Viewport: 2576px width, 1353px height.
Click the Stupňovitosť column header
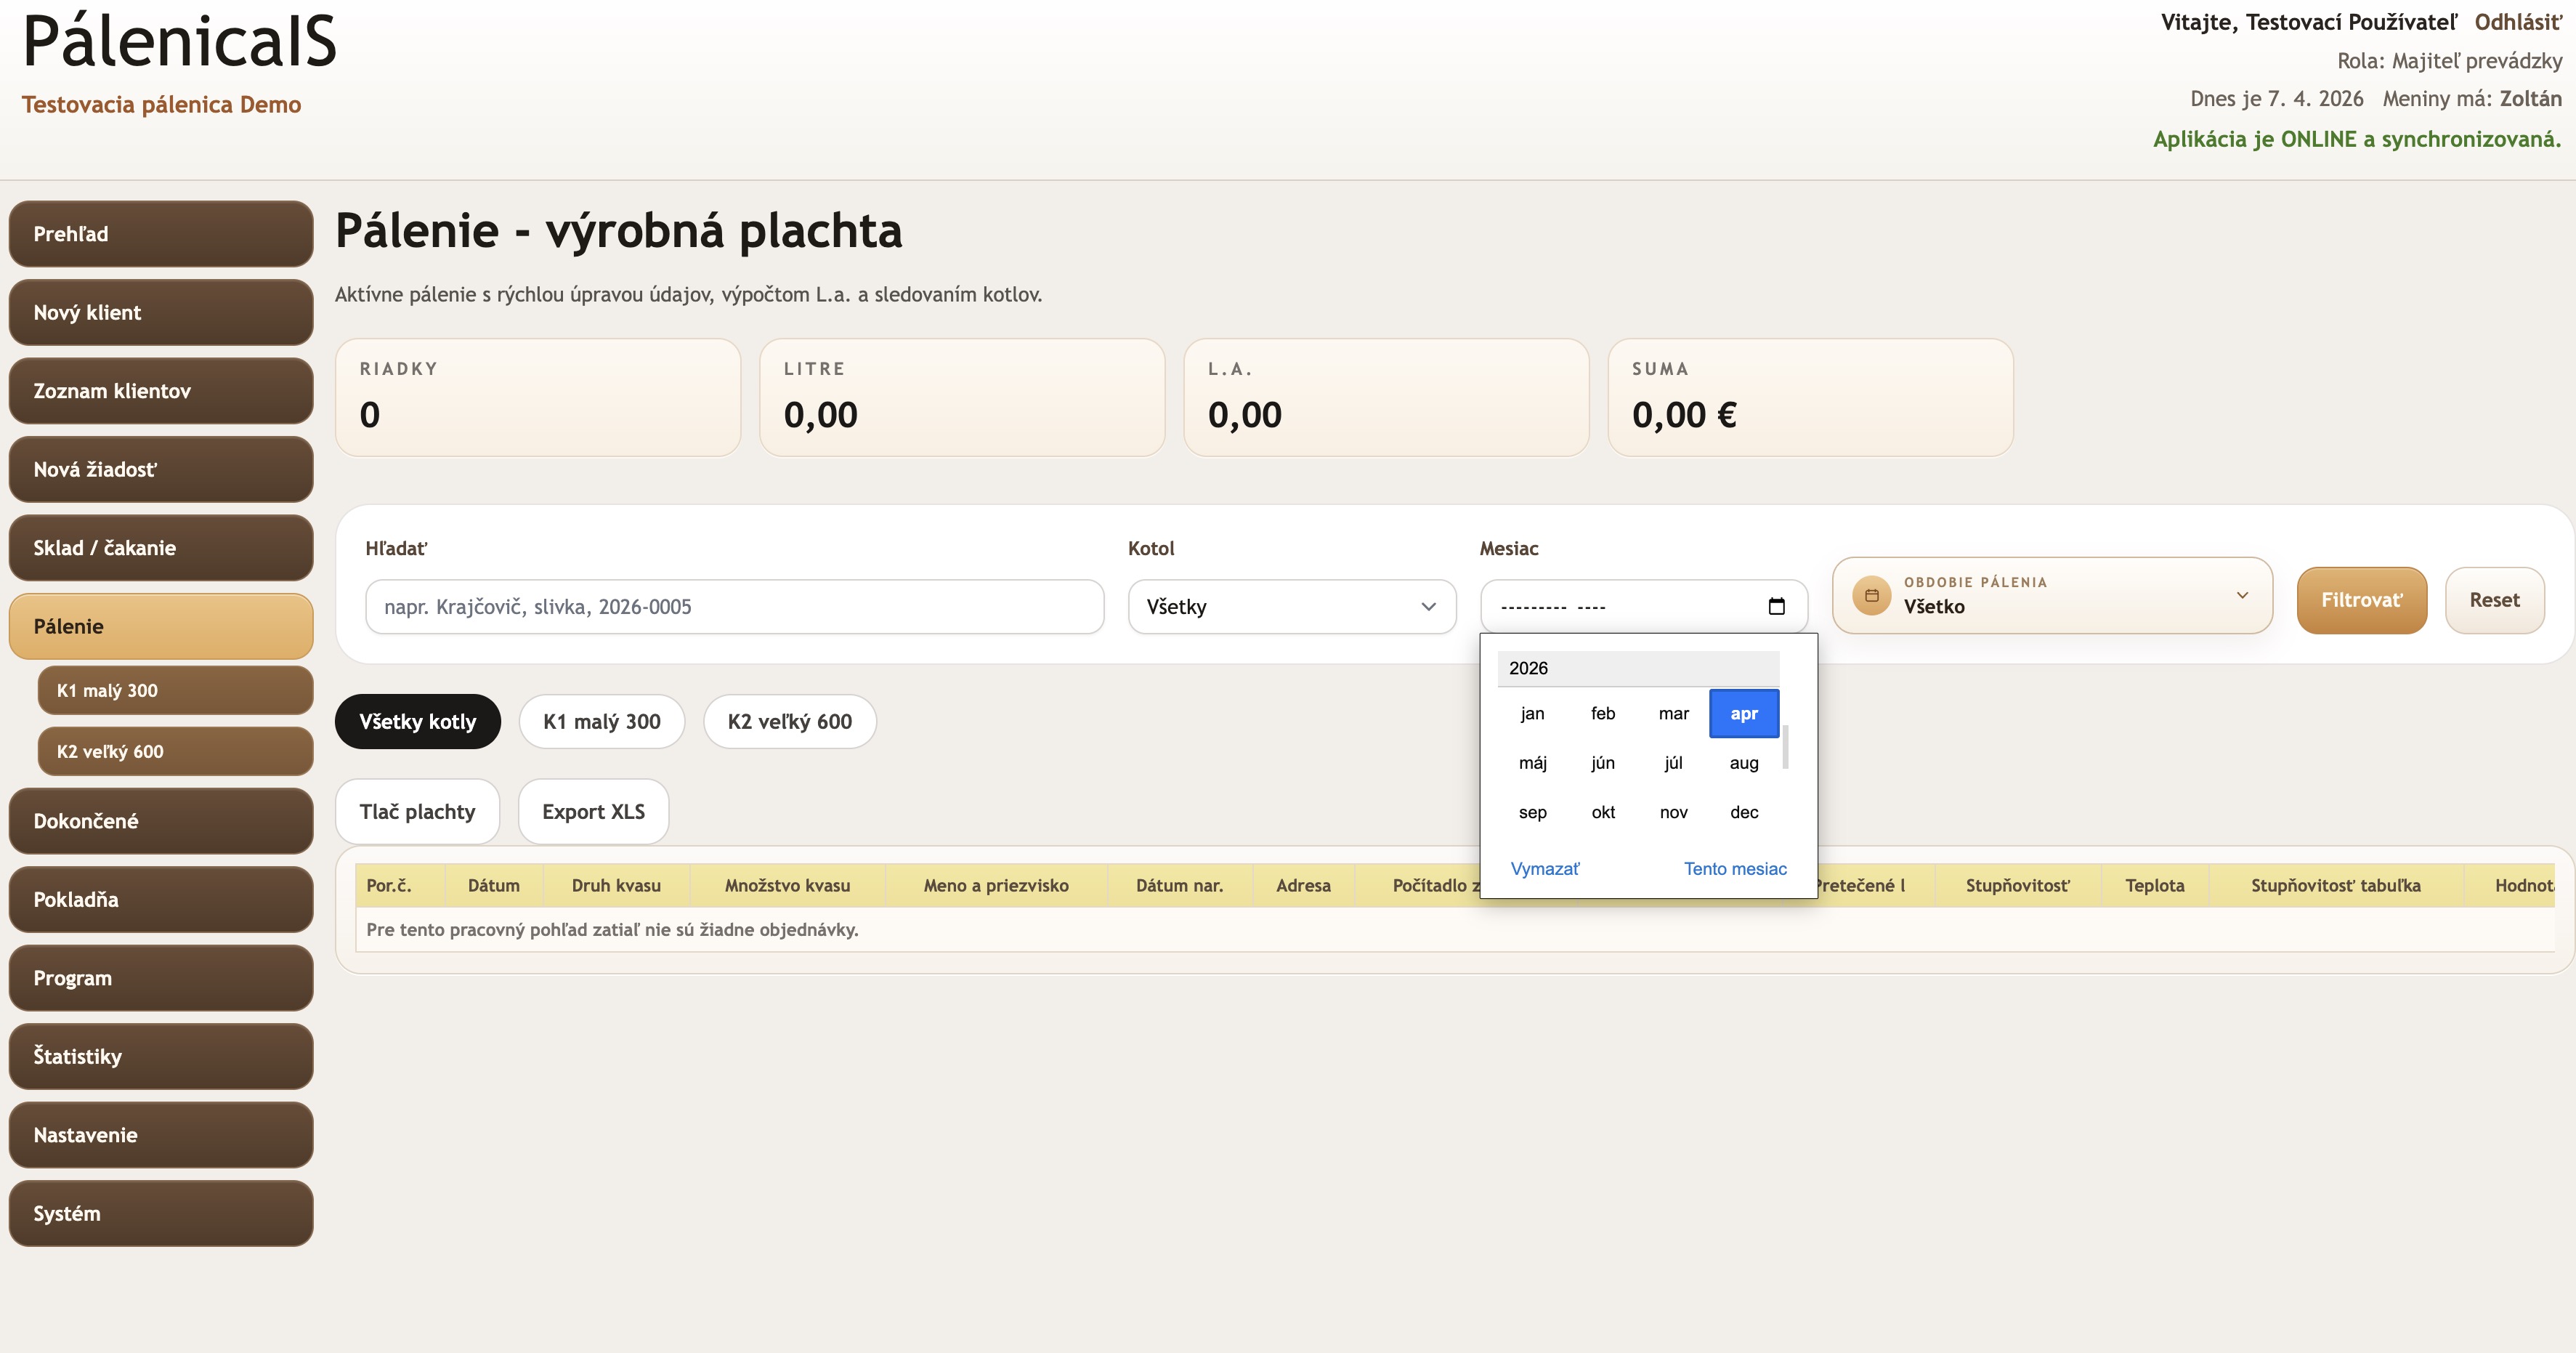(x=2018, y=885)
